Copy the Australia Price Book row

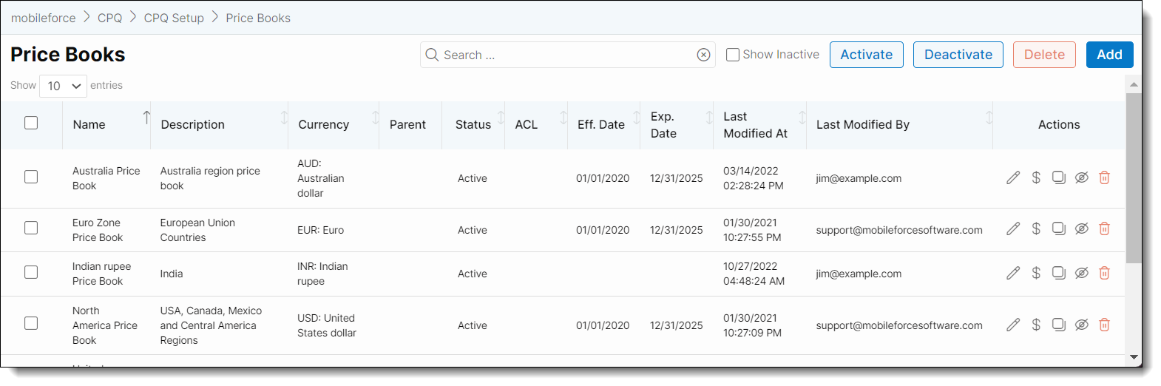pos(1059,177)
